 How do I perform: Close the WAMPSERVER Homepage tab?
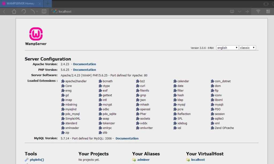[40, 3]
